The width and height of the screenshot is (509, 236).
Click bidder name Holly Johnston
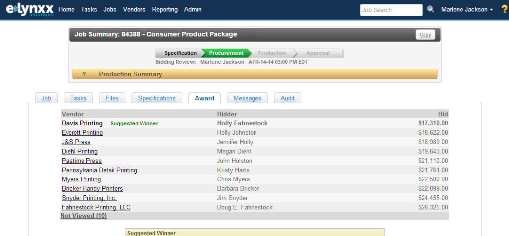(237, 133)
